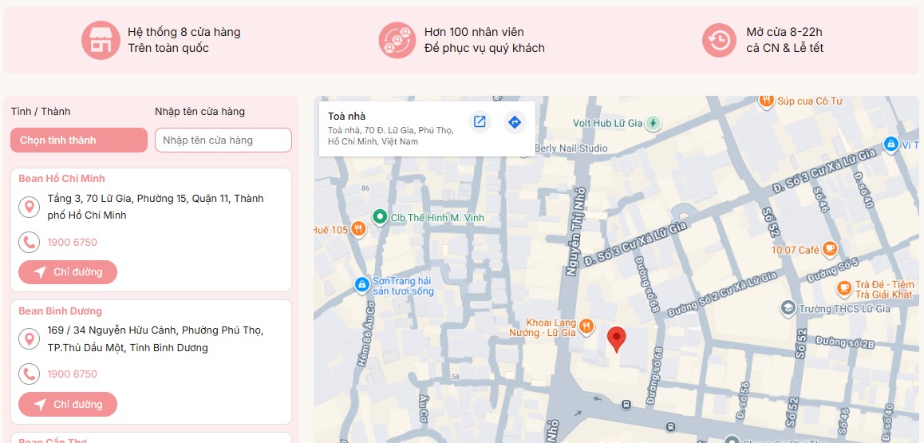This screenshot has height=443, width=924.
Task: Click the staff members circular icon
Action: coord(397,40)
